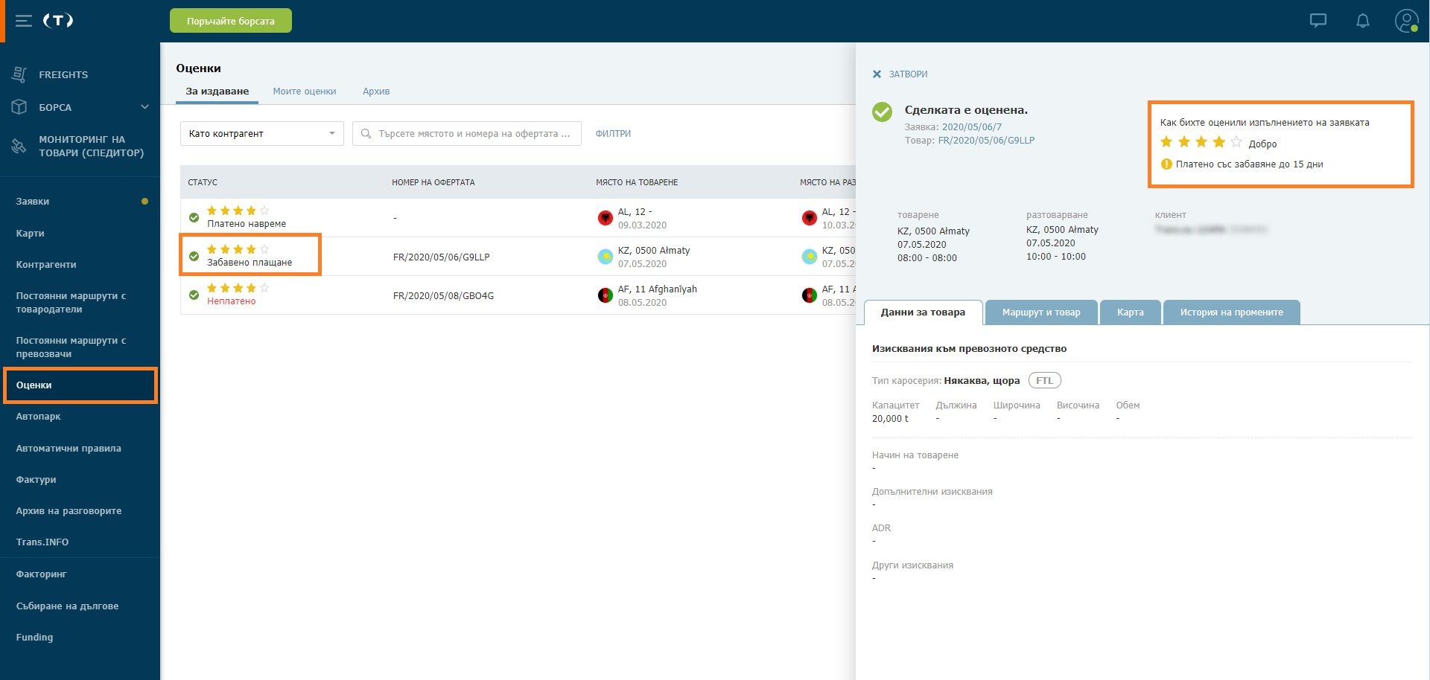1430x680 pixels.
Task: Focus the offer number search field
Action: click(467, 134)
